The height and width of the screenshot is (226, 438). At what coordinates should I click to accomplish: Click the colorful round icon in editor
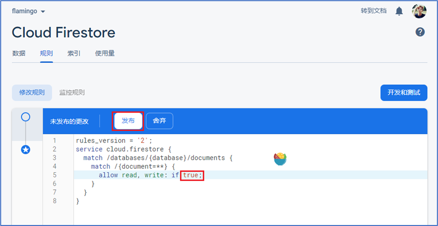pyautogui.click(x=280, y=159)
